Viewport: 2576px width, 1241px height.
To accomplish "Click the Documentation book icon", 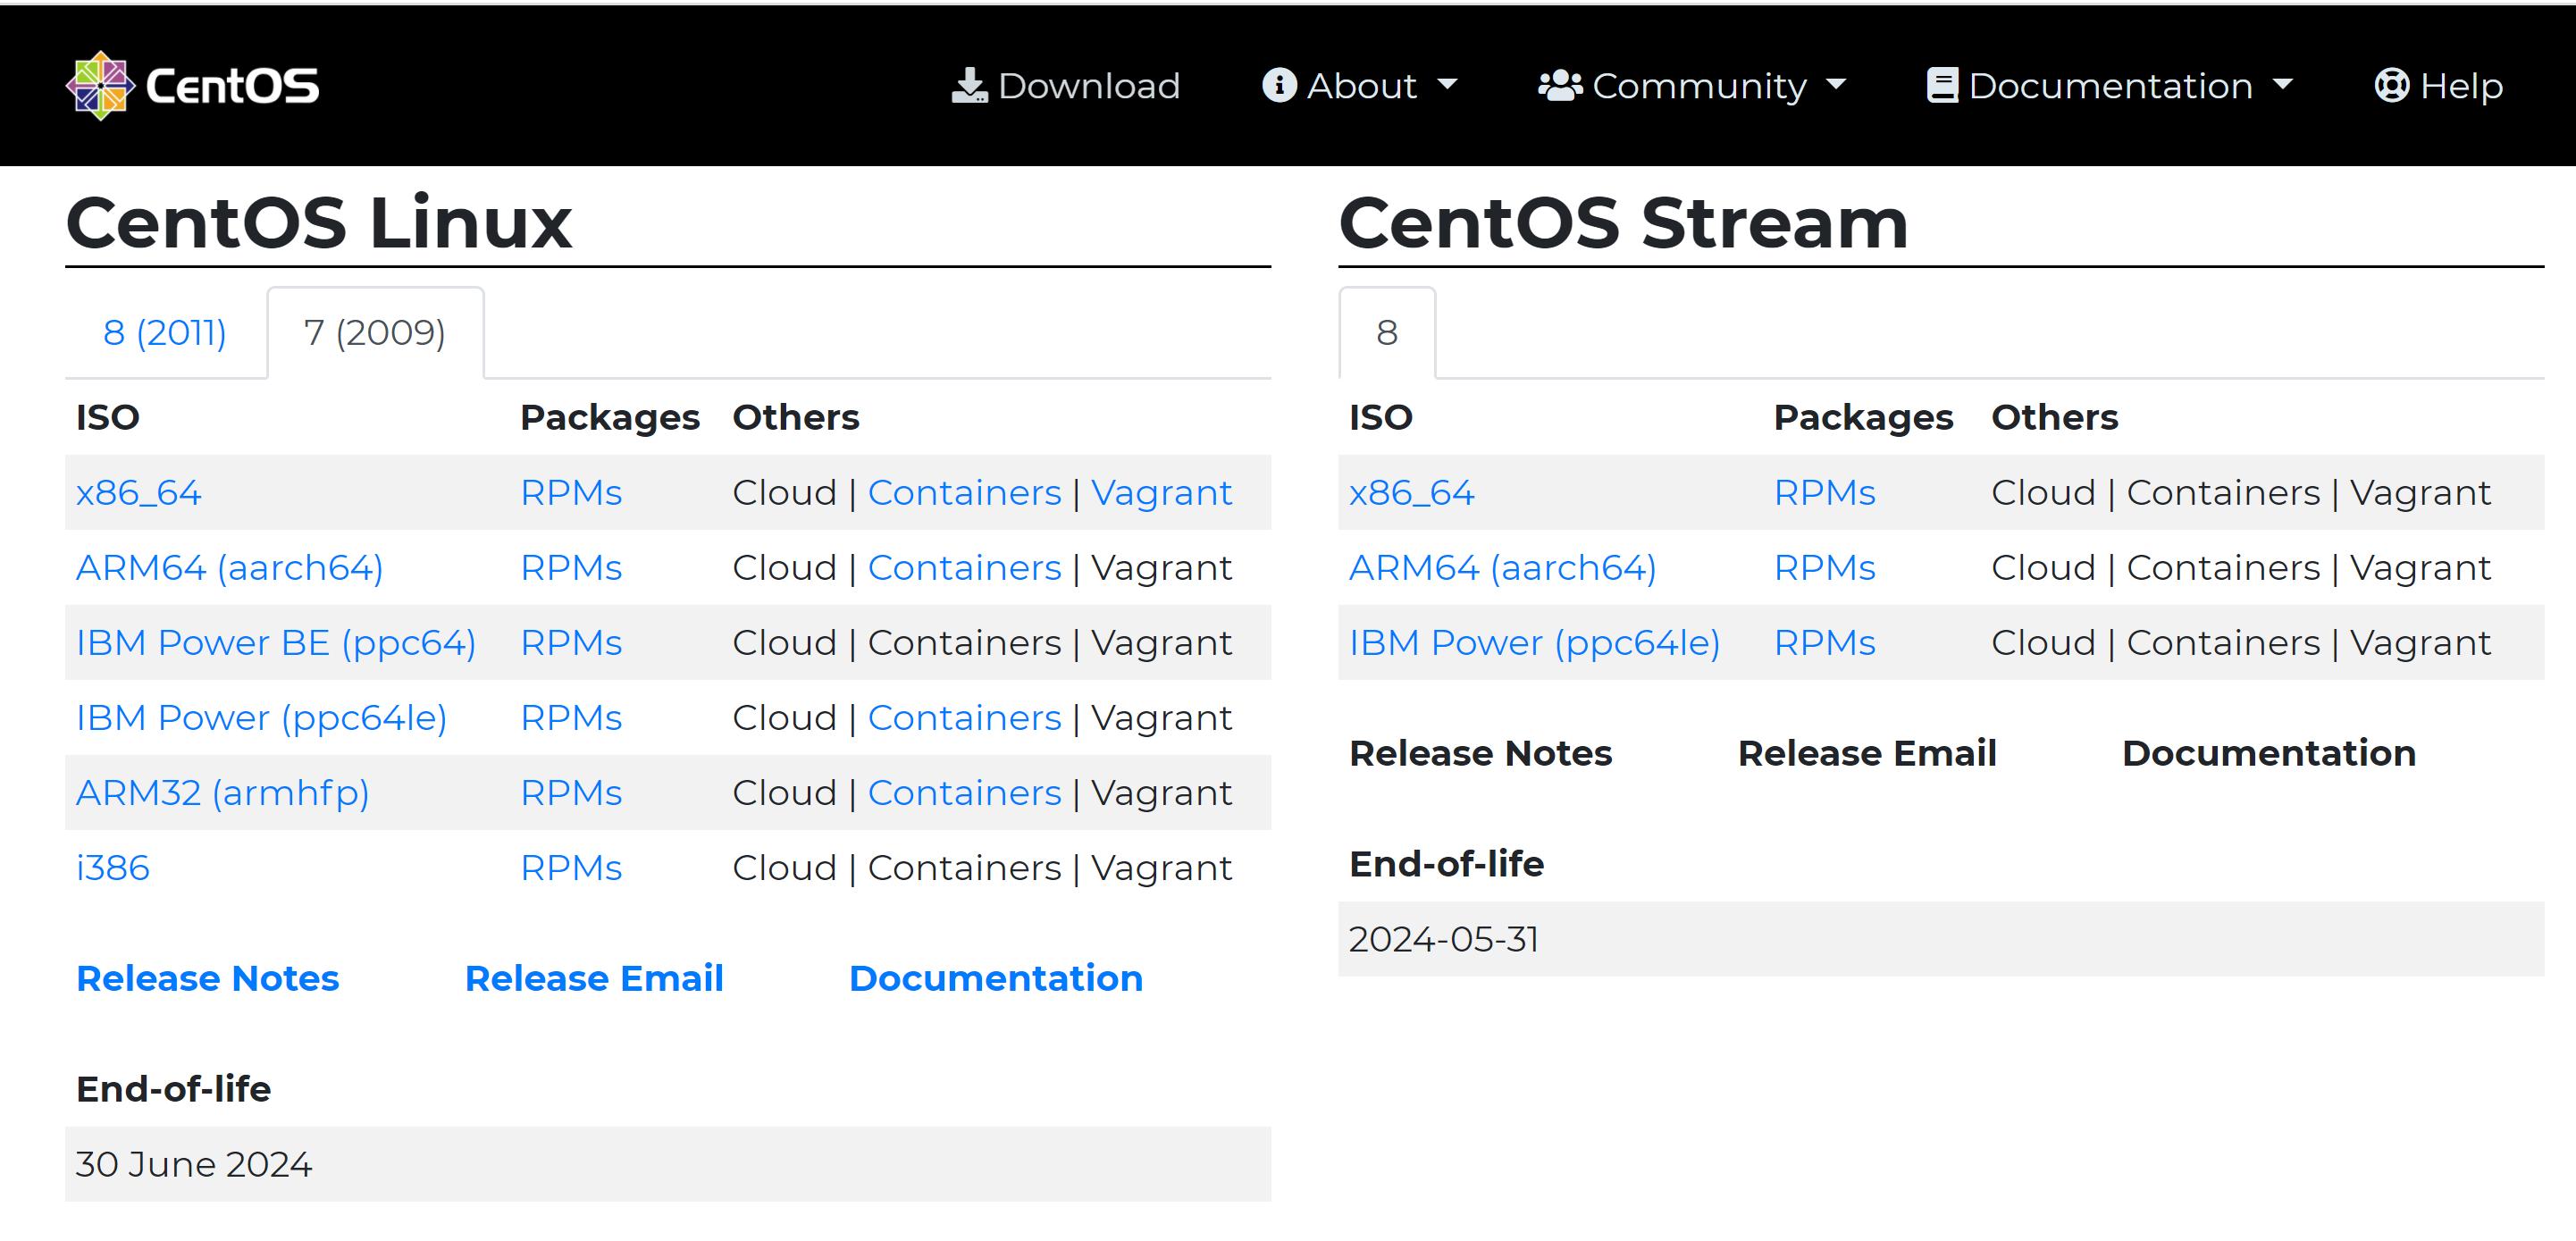I will [x=1942, y=86].
